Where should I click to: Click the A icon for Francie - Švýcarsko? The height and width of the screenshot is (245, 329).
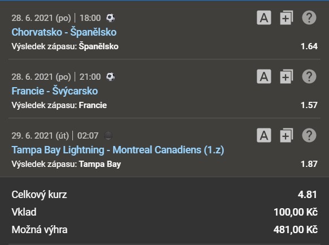point(264,76)
